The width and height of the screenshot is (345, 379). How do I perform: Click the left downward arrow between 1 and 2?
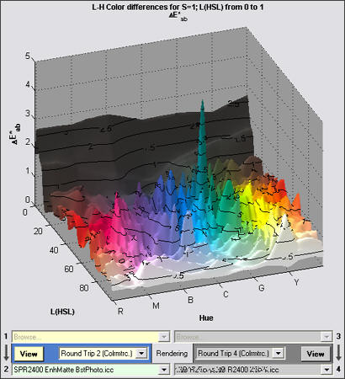coord(6,353)
